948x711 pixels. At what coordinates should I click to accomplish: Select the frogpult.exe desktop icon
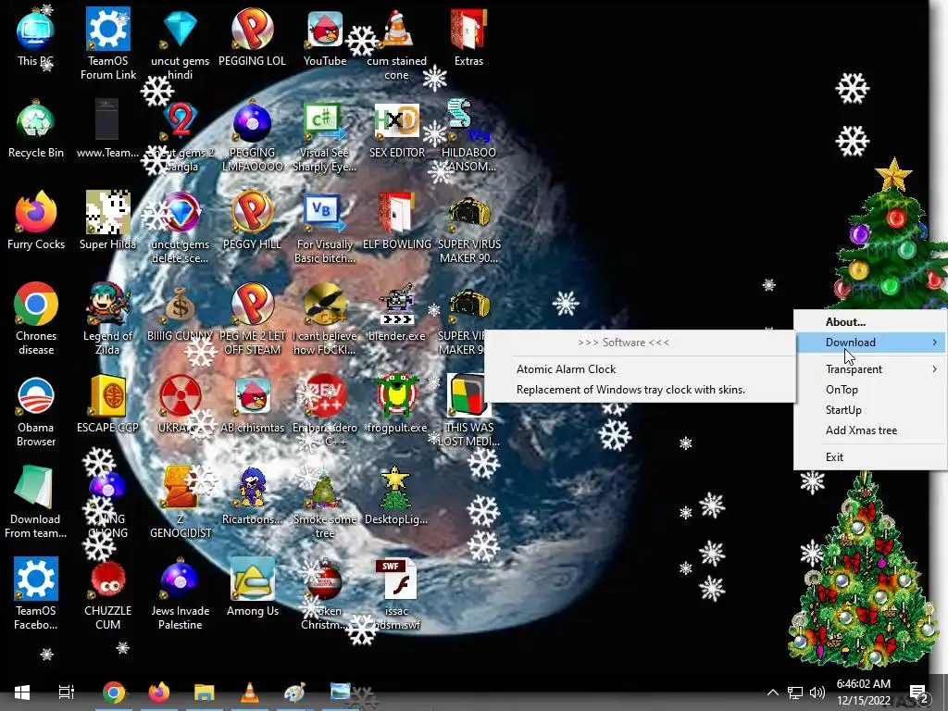click(x=396, y=404)
